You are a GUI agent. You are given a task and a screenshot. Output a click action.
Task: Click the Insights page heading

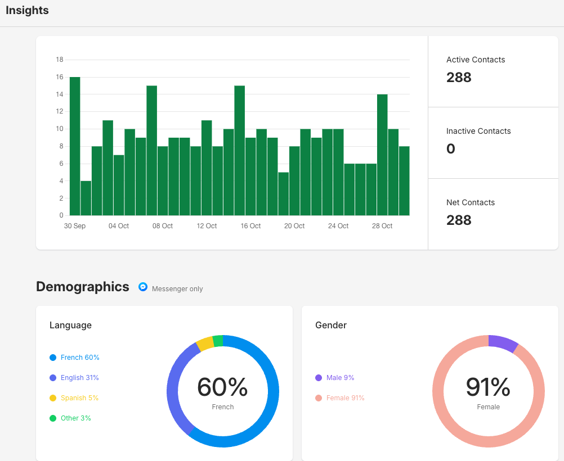click(27, 11)
